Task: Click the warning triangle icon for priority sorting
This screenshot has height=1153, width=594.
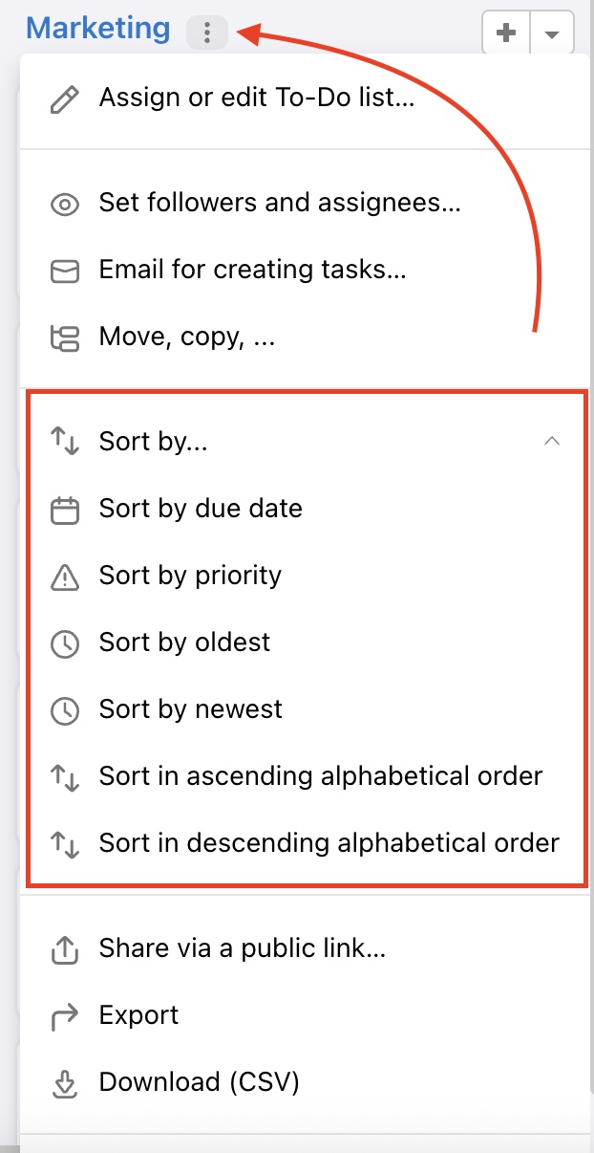Action: [64, 576]
